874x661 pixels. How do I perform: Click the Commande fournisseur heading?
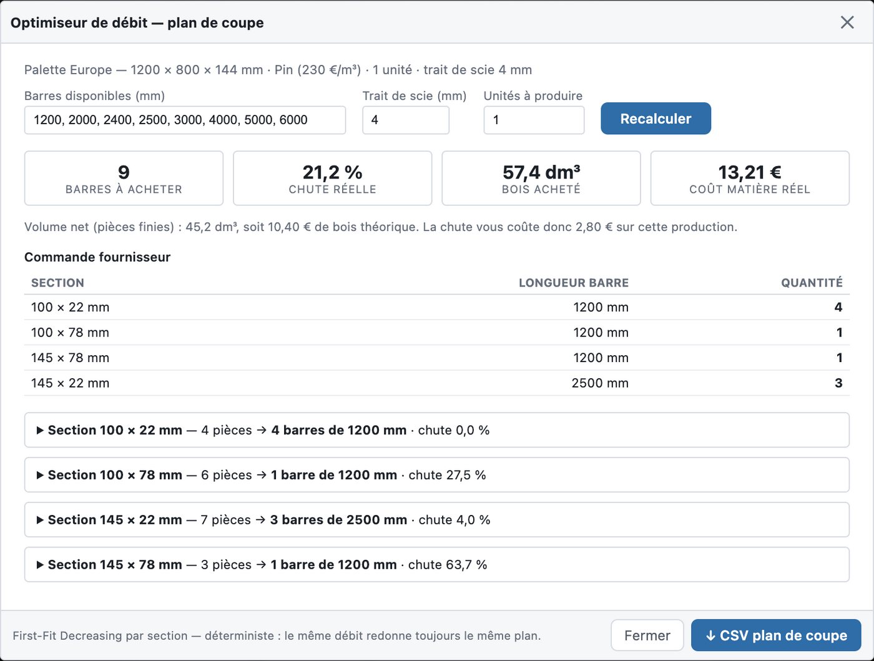[x=97, y=257]
